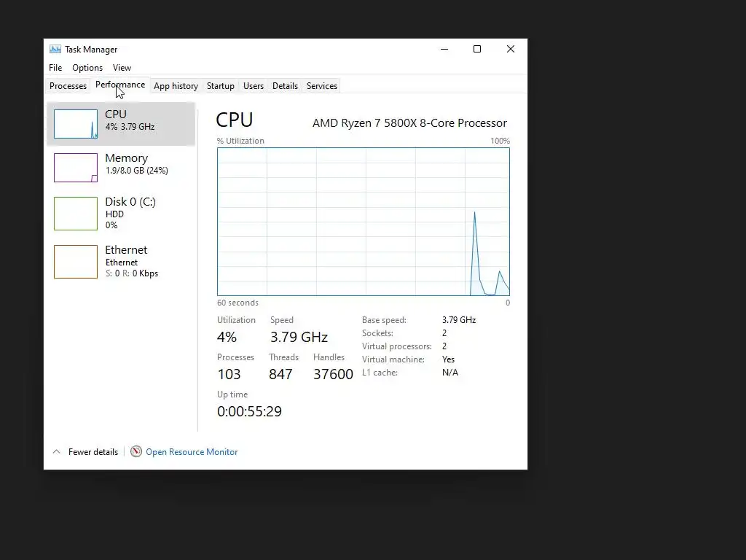
Task: Switch to the Details tab
Action: coord(285,86)
